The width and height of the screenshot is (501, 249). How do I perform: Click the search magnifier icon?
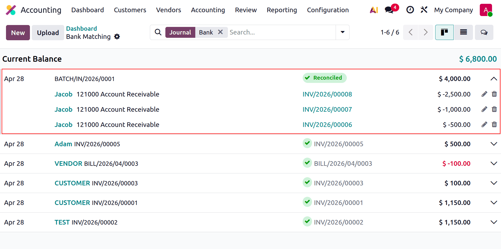point(158,32)
